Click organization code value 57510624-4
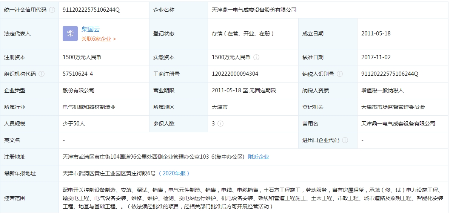The height and width of the screenshot is (214, 450). tap(78, 74)
